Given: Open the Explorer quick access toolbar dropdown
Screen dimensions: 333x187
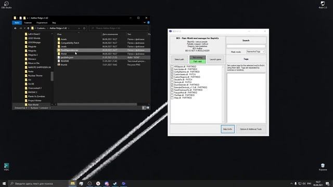Looking at the screenshot, I should click(28, 18).
